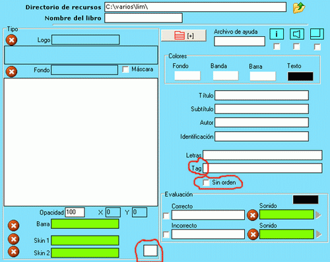Clear the Barra field with red X
Image resolution: width=330 pixels, height=262 pixels.
[13, 226]
